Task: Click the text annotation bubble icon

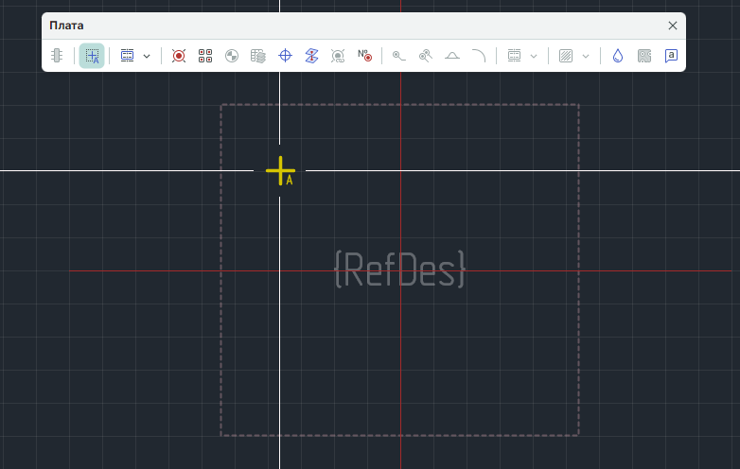Action: click(x=671, y=56)
